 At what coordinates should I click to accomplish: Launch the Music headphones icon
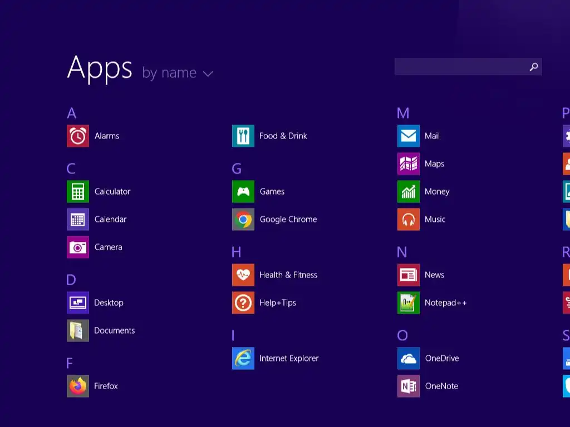tap(409, 219)
